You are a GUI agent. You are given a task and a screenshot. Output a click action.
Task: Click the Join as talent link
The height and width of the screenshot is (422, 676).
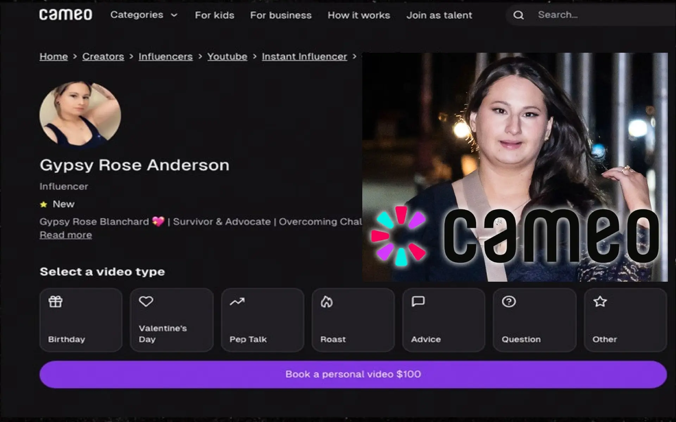[x=439, y=14]
